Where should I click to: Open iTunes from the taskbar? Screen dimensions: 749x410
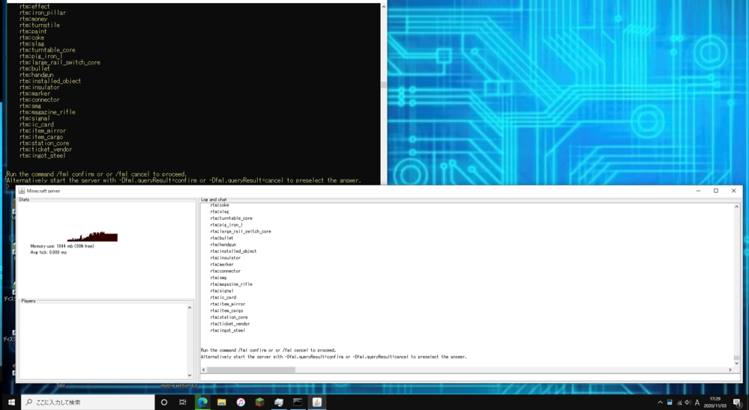(241, 402)
